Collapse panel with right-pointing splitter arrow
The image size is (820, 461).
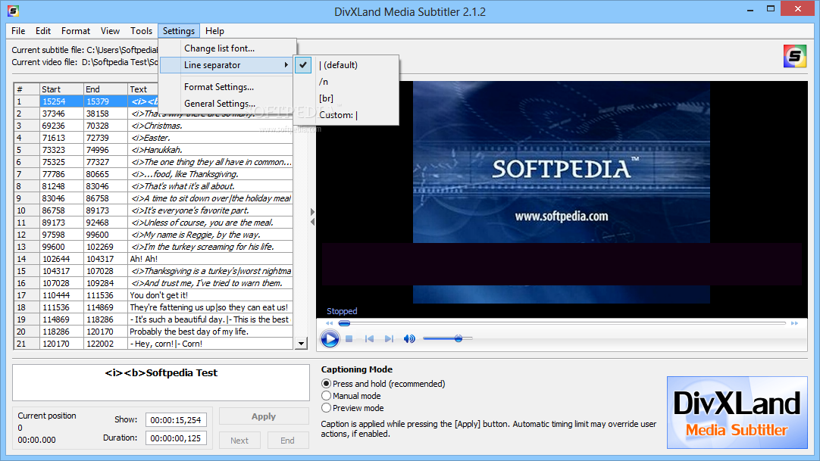tap(312, 212)
